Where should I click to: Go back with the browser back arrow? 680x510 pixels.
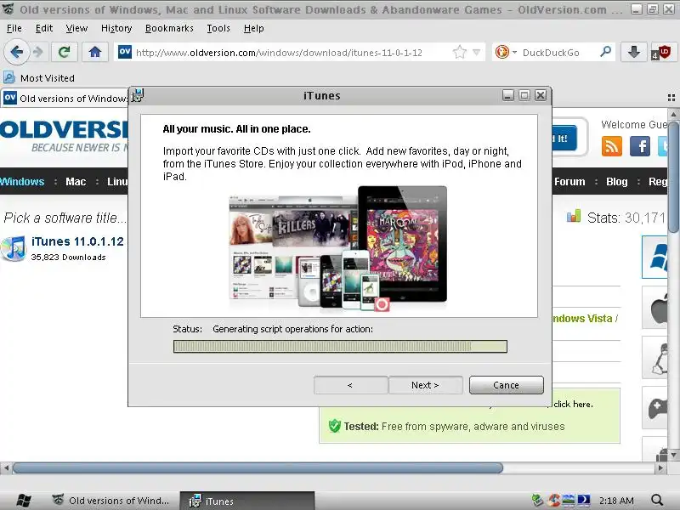click(x=16, y=52)
